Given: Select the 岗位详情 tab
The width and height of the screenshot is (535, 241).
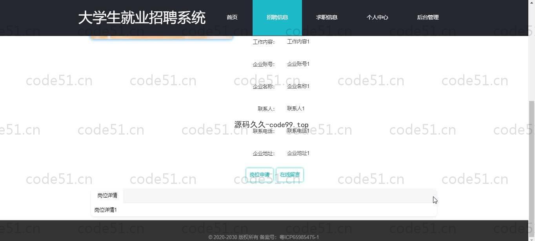Looking at the screenshot, I should [107, 196].
